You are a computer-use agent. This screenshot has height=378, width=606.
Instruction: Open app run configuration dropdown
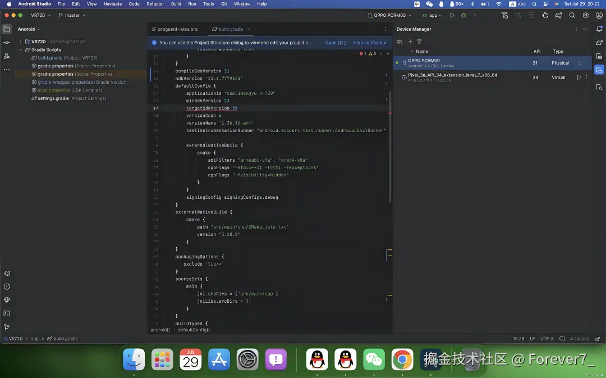(x=433, y=16)
